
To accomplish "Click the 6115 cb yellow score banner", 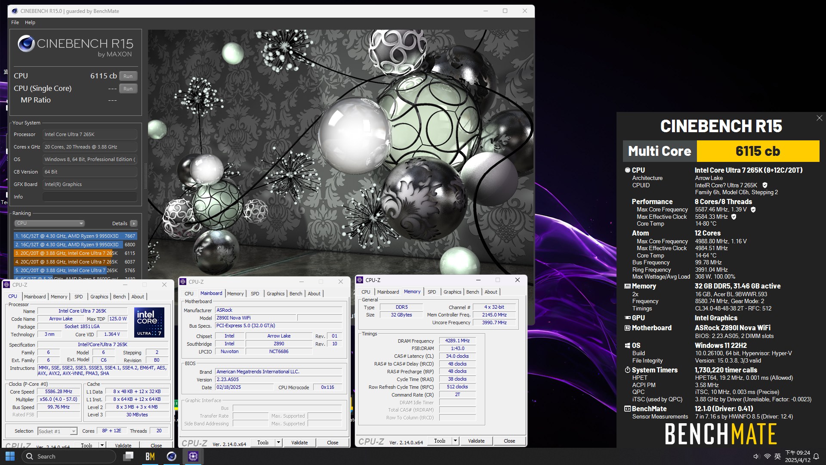I will click(758, 151).
